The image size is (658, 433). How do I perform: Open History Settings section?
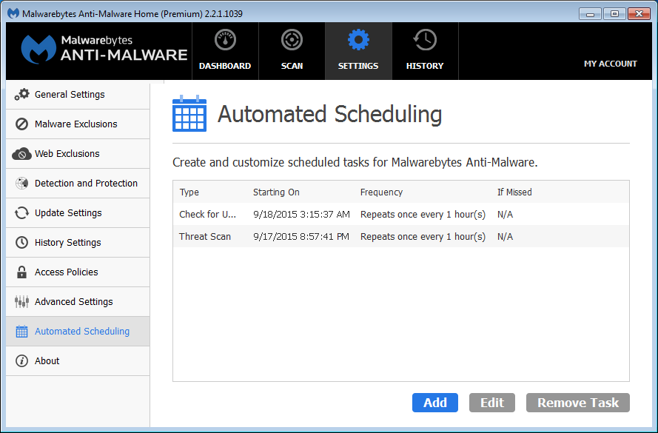(78, 243)
